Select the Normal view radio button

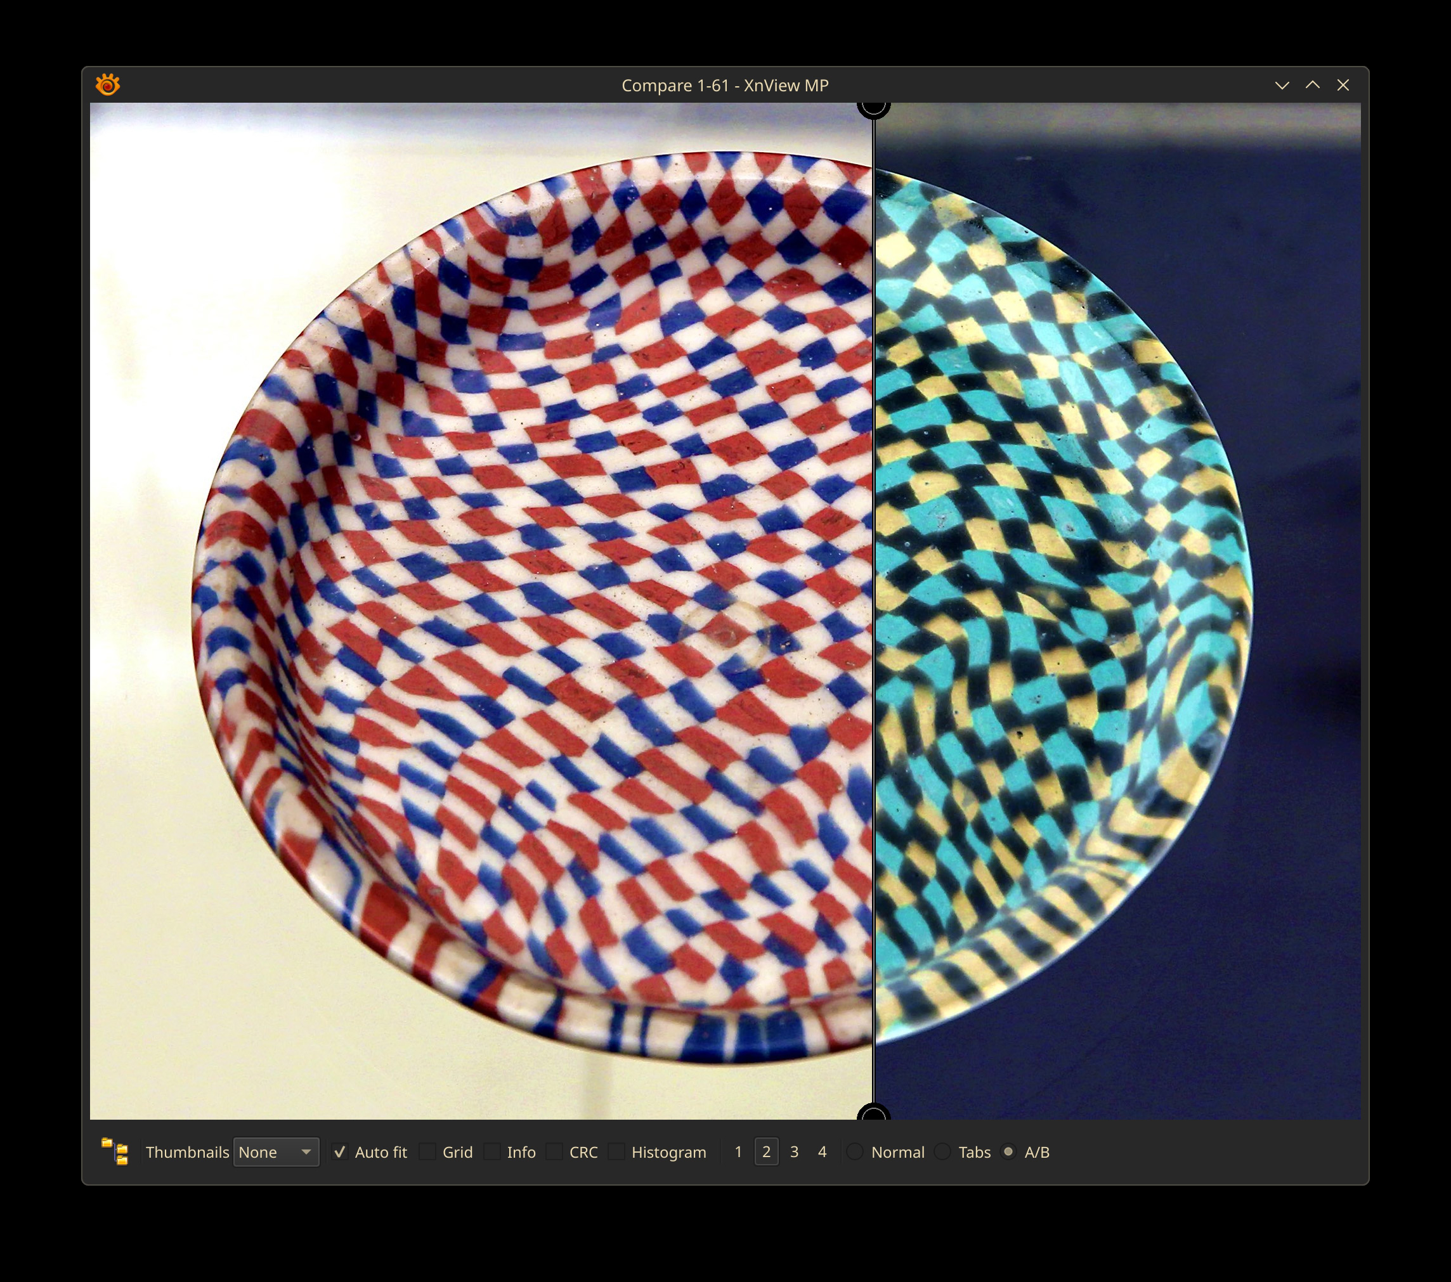(856, 1152)
